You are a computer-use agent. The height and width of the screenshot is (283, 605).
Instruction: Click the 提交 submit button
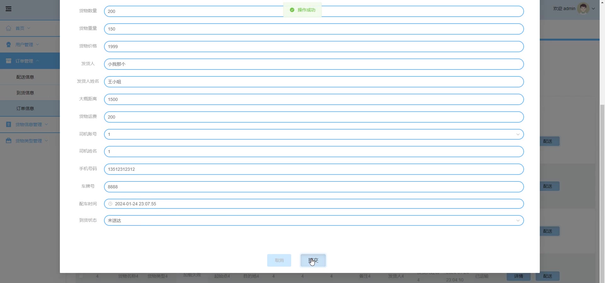313,260
